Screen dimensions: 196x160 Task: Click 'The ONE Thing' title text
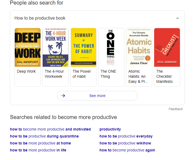pos(108,74)
